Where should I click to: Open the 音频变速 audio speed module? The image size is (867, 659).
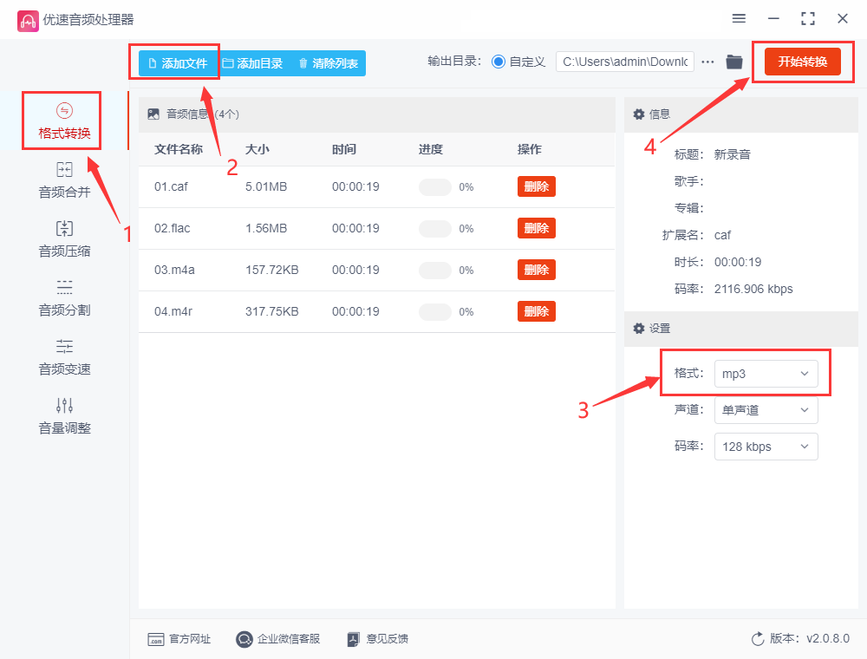click(x=64, y=358)
